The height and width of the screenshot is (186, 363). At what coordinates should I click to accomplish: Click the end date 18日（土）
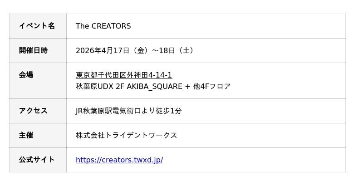(x=177, y=50)
